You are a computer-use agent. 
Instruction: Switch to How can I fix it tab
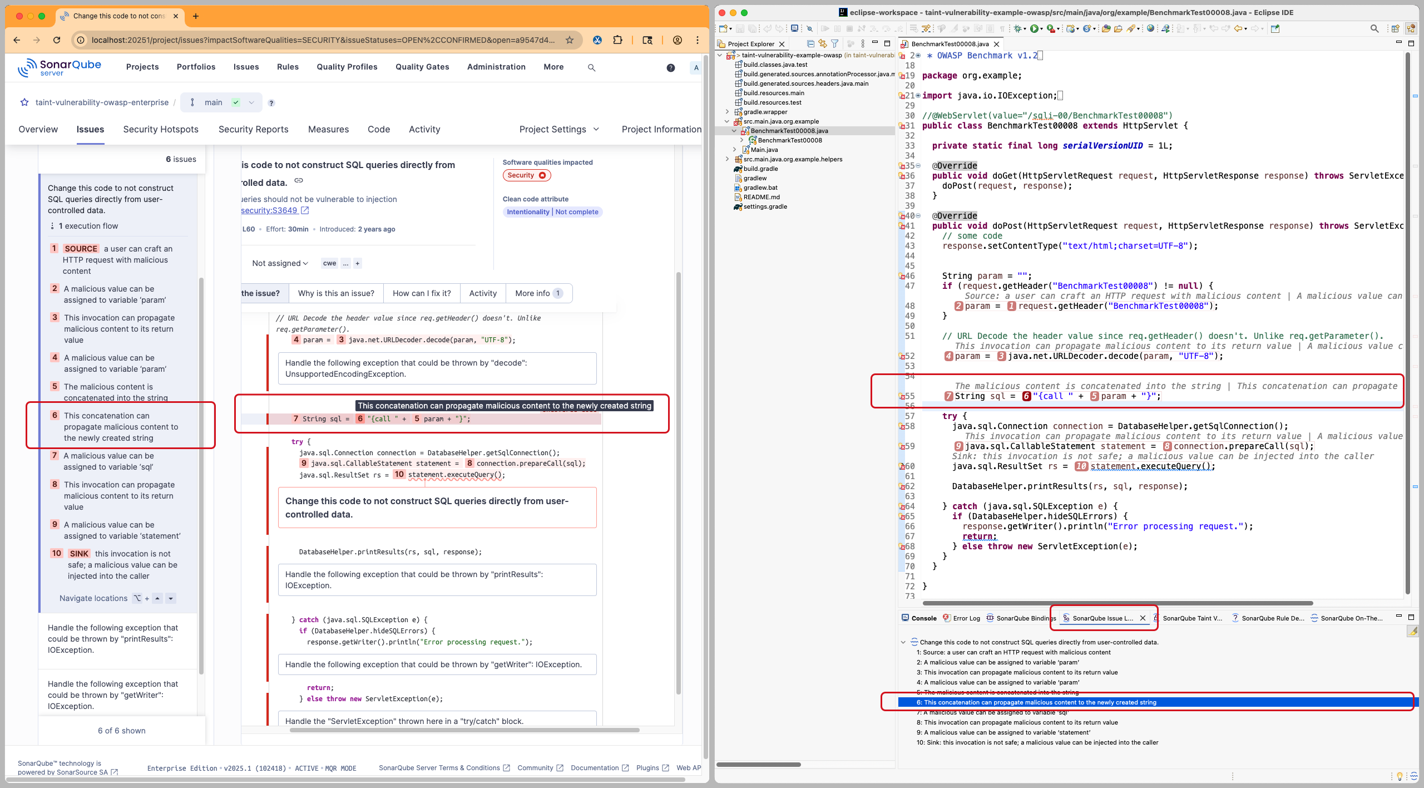pos(422,293)
